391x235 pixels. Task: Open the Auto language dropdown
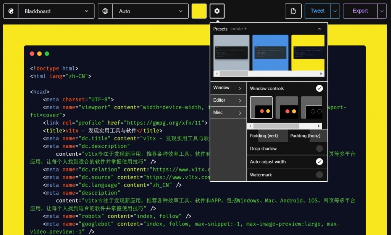coord(150,11)
